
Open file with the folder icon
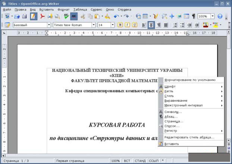click(17, 16)
